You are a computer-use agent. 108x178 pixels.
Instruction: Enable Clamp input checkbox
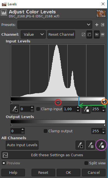pos(38,109)
